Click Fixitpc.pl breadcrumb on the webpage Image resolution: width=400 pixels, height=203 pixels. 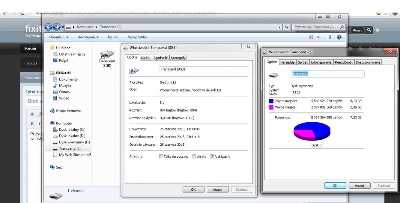pos(30,63)
